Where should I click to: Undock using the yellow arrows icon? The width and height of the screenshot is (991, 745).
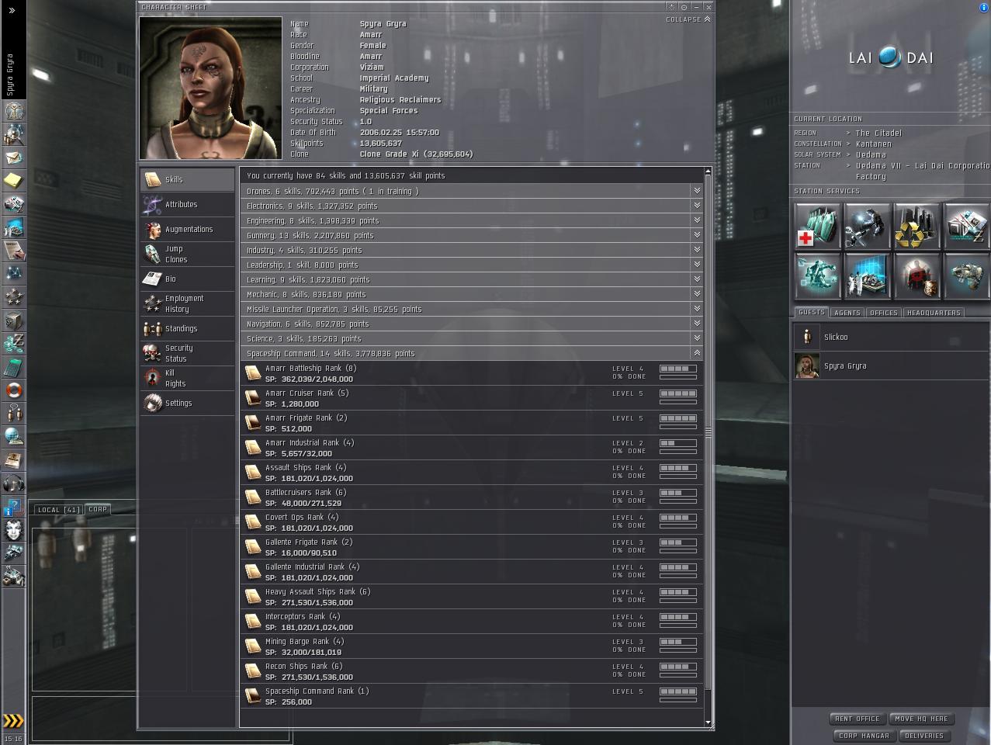[x=13, y=721]
